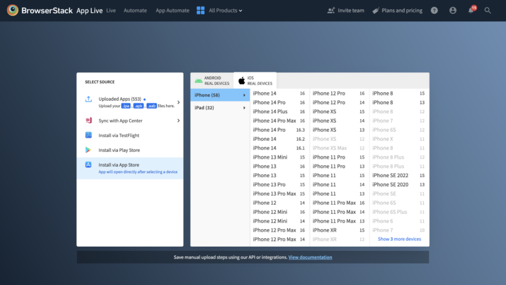Select Install via TestFlight option
The width and height of the screenshot is (506, 285).
tap(130, 136)
